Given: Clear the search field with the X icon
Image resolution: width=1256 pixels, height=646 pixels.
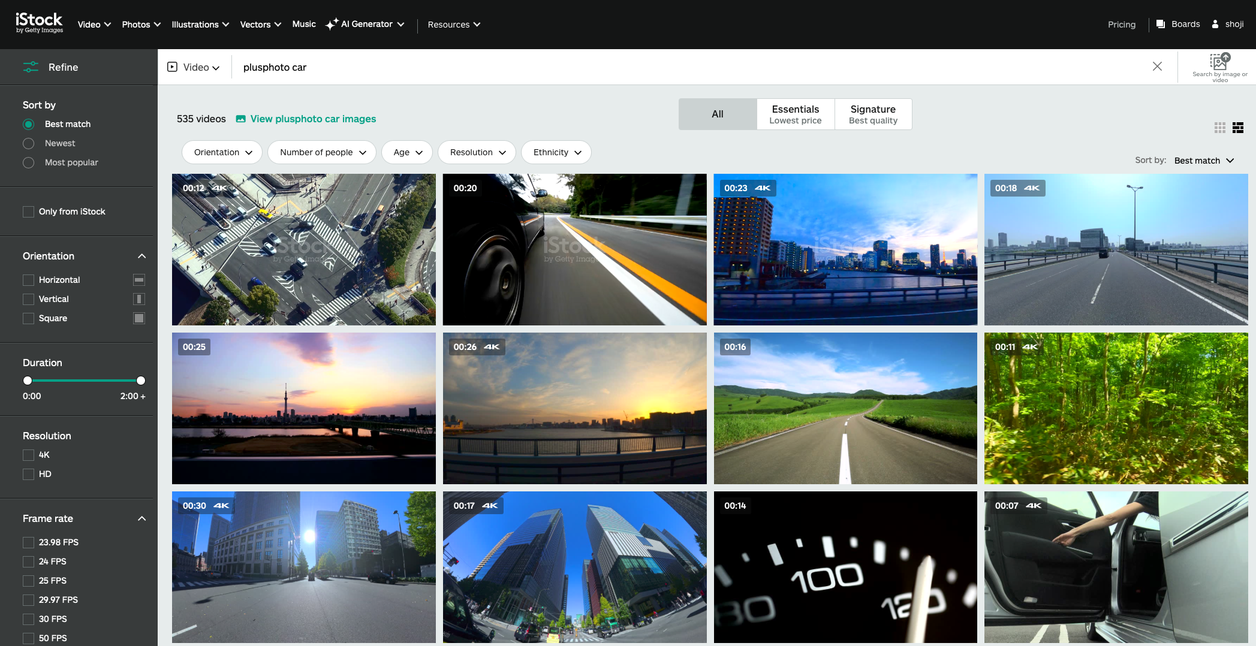Looking at the screenshot, I should click(x=1157, y=67).
